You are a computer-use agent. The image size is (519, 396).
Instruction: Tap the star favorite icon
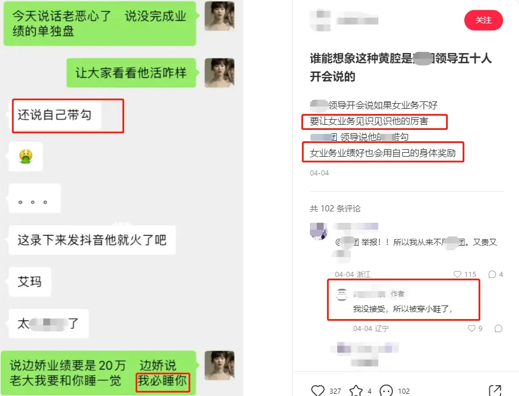click(356, 391)
